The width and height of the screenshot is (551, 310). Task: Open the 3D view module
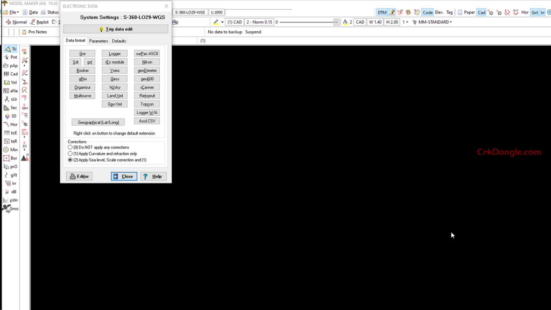11,116
